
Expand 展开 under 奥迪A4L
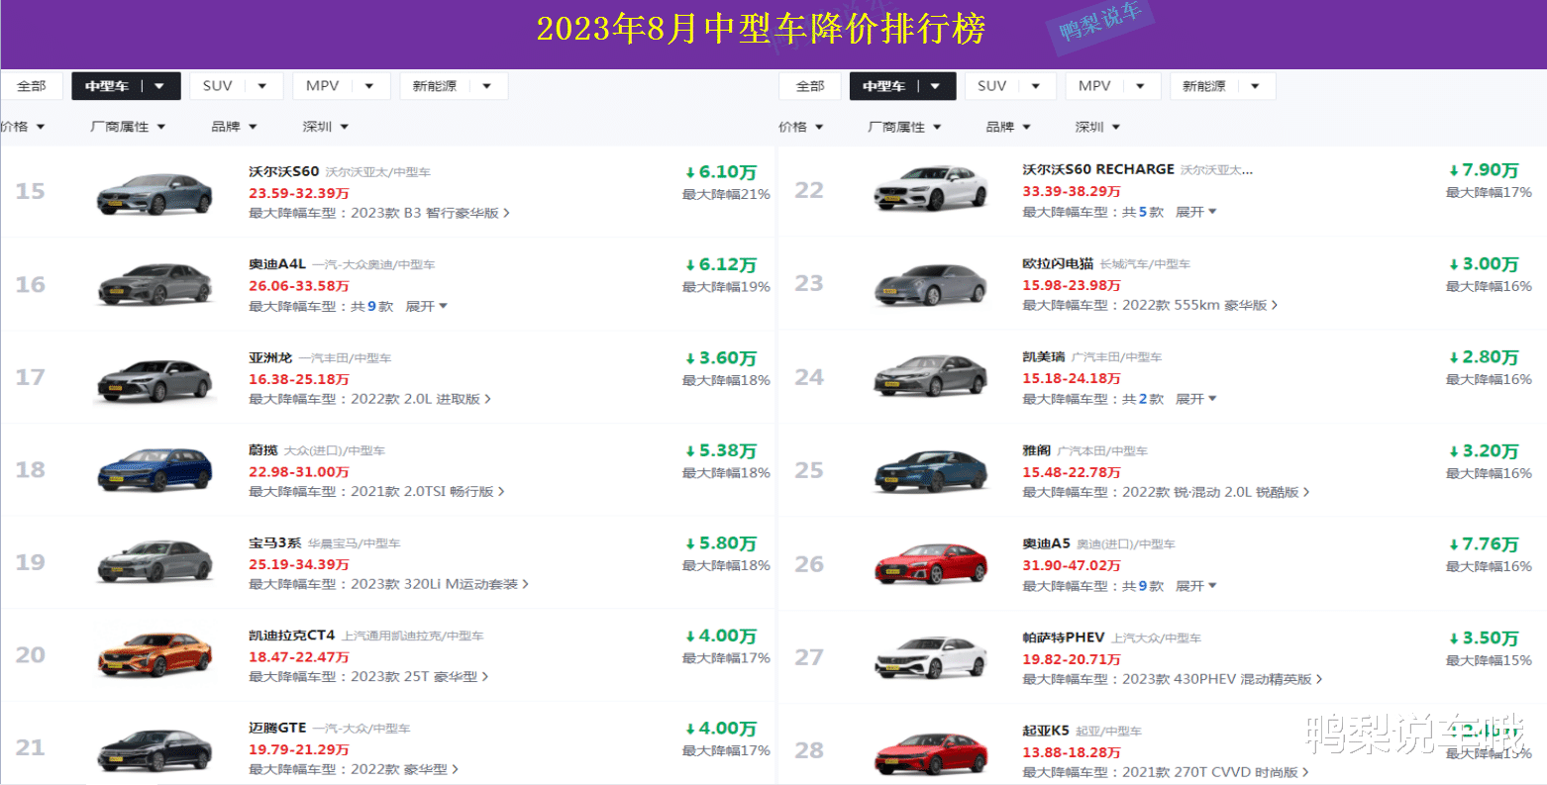pyautogui.click(x=427, y=307)
